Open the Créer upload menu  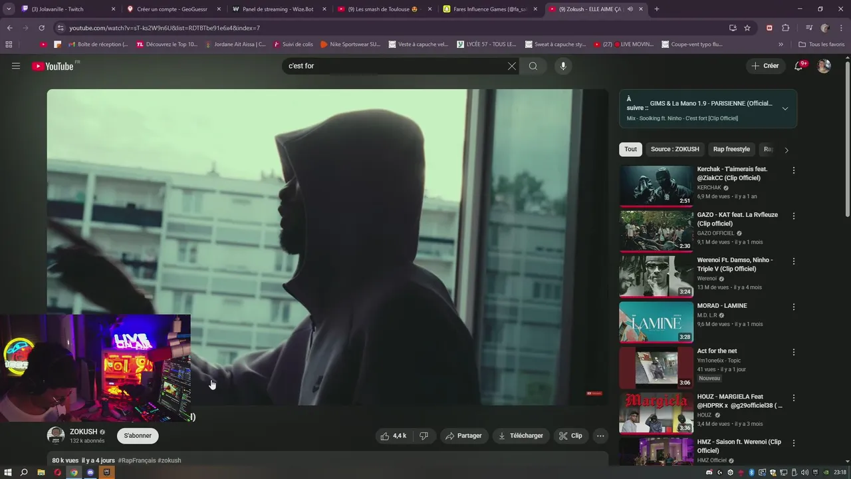click(765, 66)
